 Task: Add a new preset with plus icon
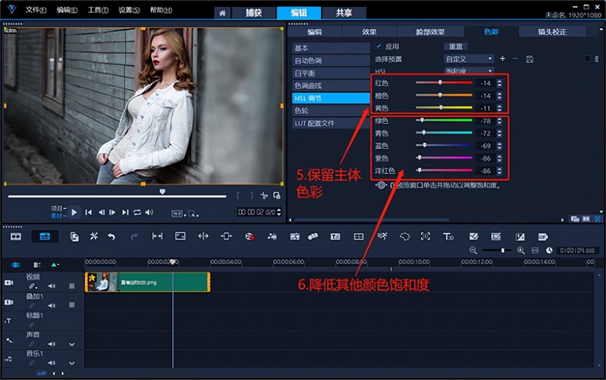point(503,59)
